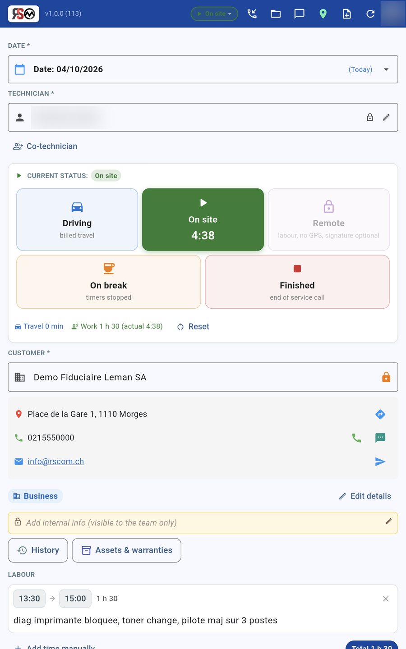Open the On site status dropdown in header
Image resolution: width=406 pixels, height=649 pixels.
coord(214,14)
